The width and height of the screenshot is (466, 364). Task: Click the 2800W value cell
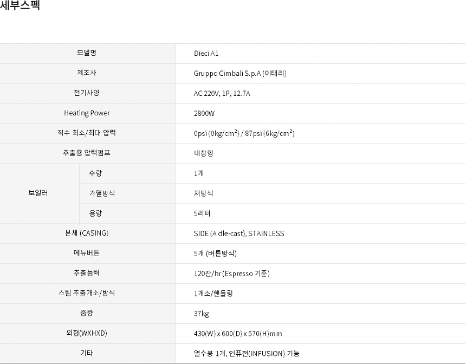204,114
